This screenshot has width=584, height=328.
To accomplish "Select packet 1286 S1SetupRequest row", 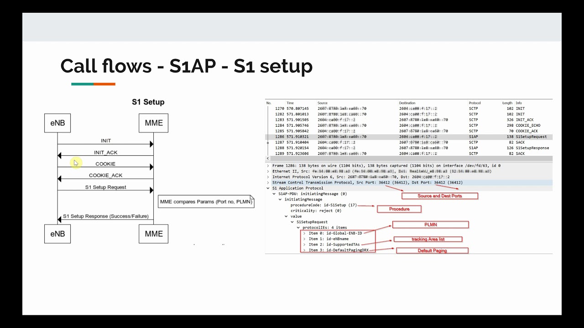I will [409, 137].
